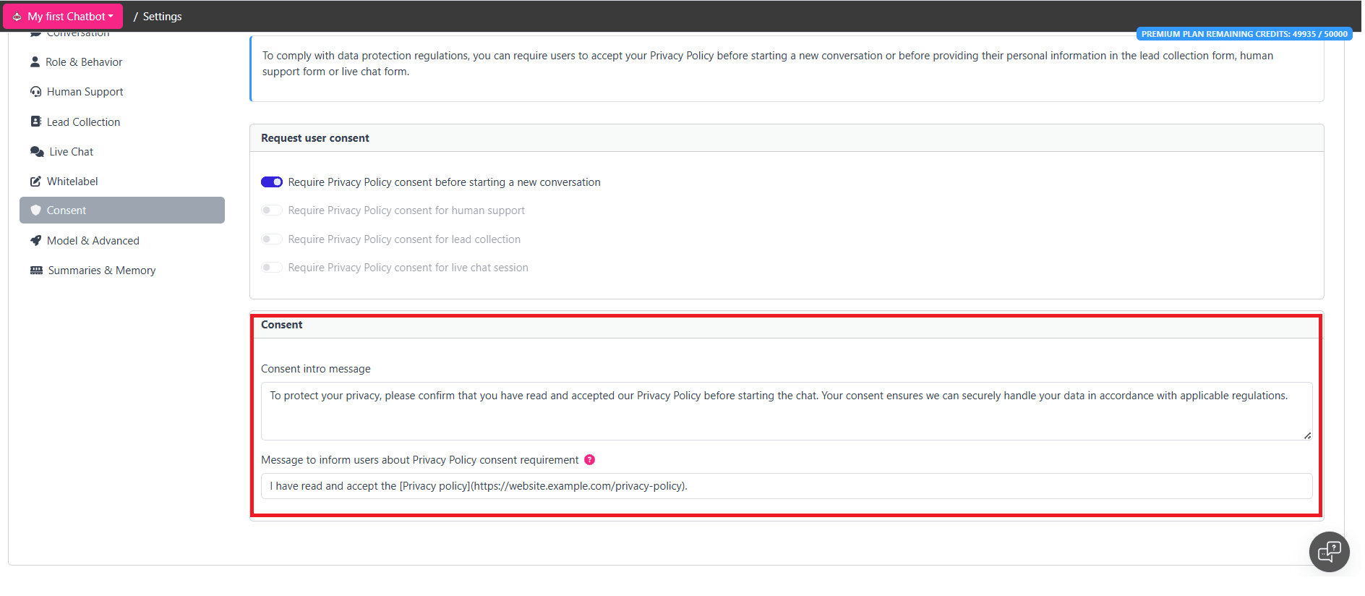Click the Model & Advanced rocket icon

(x=35, y=241)
